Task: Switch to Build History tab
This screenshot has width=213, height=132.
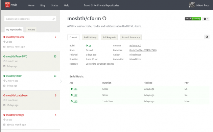Action: pyautogui.click(x=90, y=37)
